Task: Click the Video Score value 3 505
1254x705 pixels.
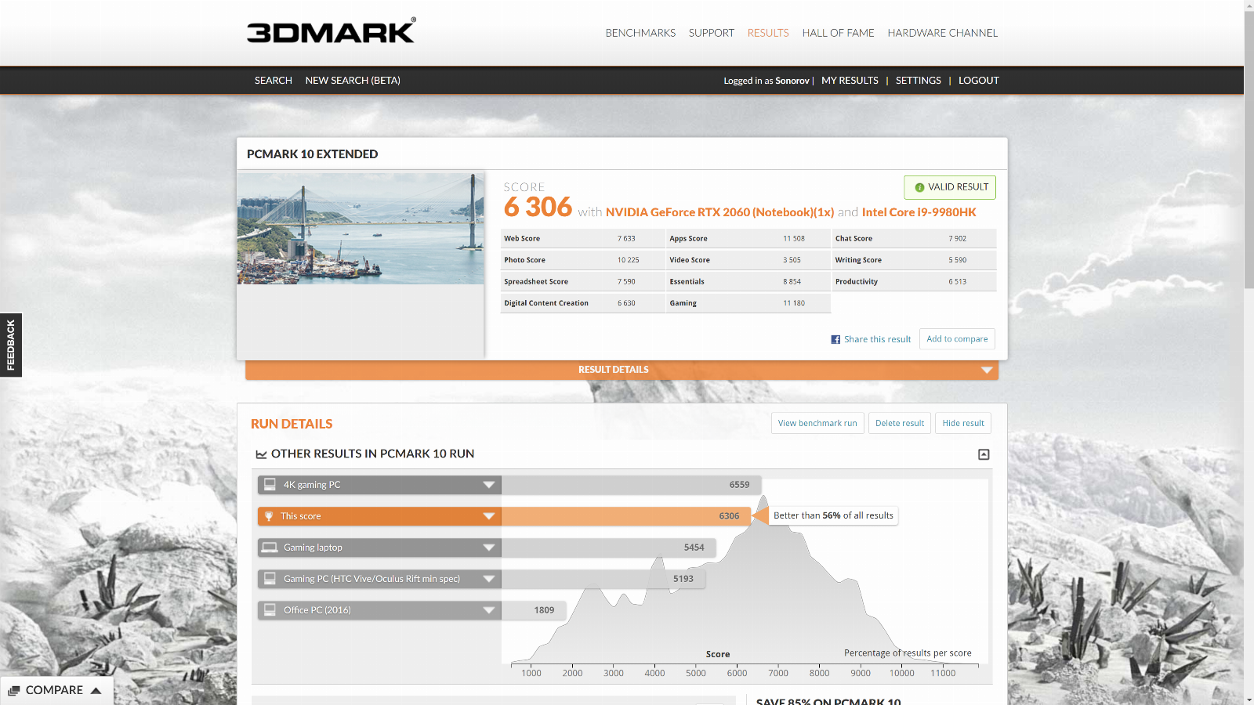Action: coord(792,260)
